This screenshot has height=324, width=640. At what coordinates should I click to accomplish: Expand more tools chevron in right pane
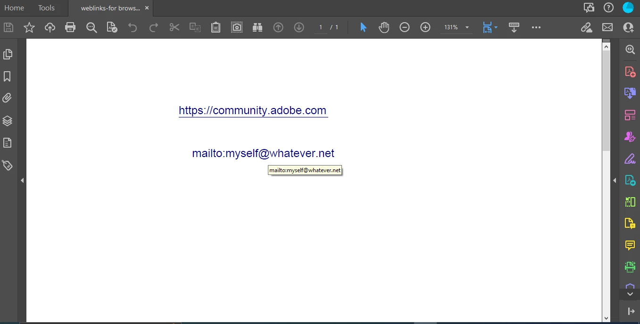630,294
